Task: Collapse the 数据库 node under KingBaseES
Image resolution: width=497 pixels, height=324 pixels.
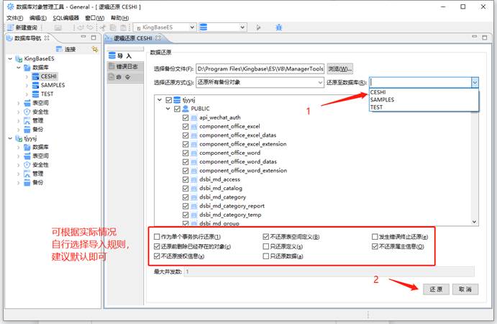Action: (19, 68)
